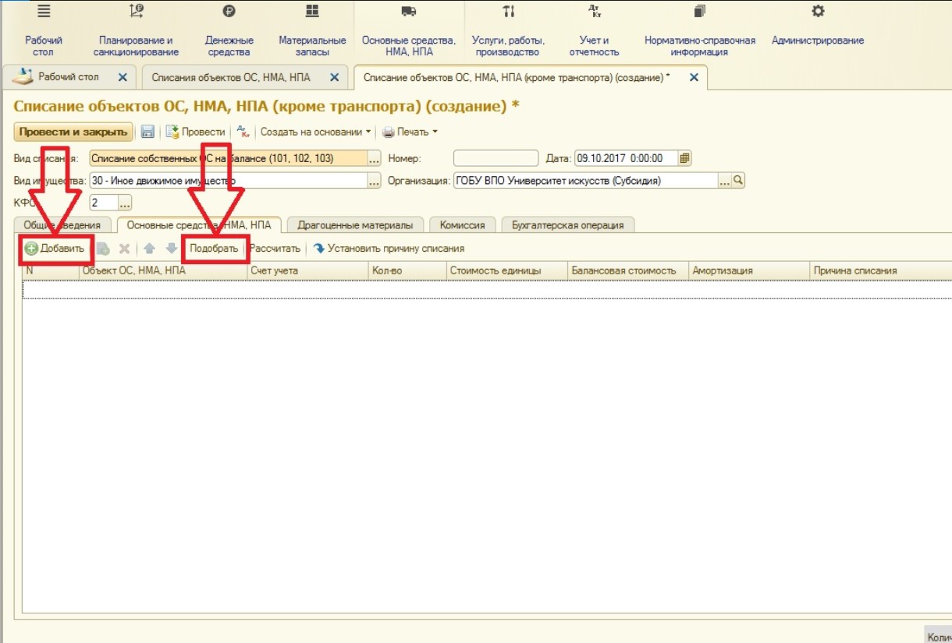This screenshot has height=643, width=952.
Task: Open Вид имущества selection ellipsis
Action: (x=374, y=181)
